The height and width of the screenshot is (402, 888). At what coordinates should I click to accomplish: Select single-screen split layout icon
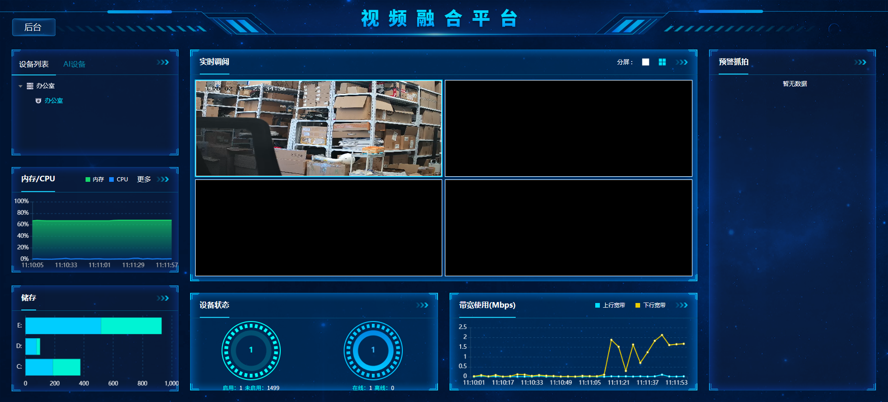click(x=646, y=62)
